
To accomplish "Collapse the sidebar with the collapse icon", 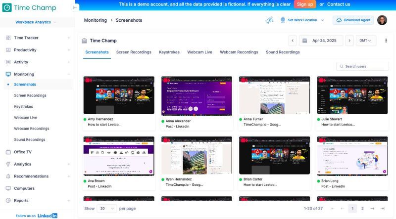I will click(75, 7).
